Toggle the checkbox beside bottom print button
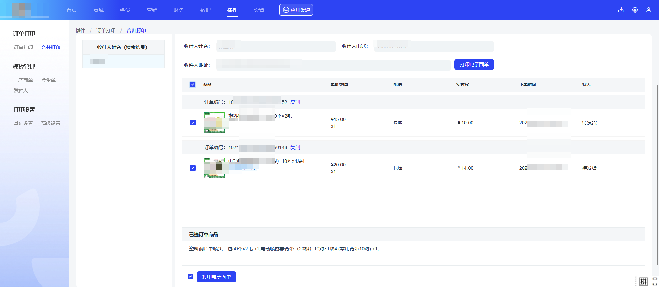This screenshot has width=659, height=287. point(190,277)
